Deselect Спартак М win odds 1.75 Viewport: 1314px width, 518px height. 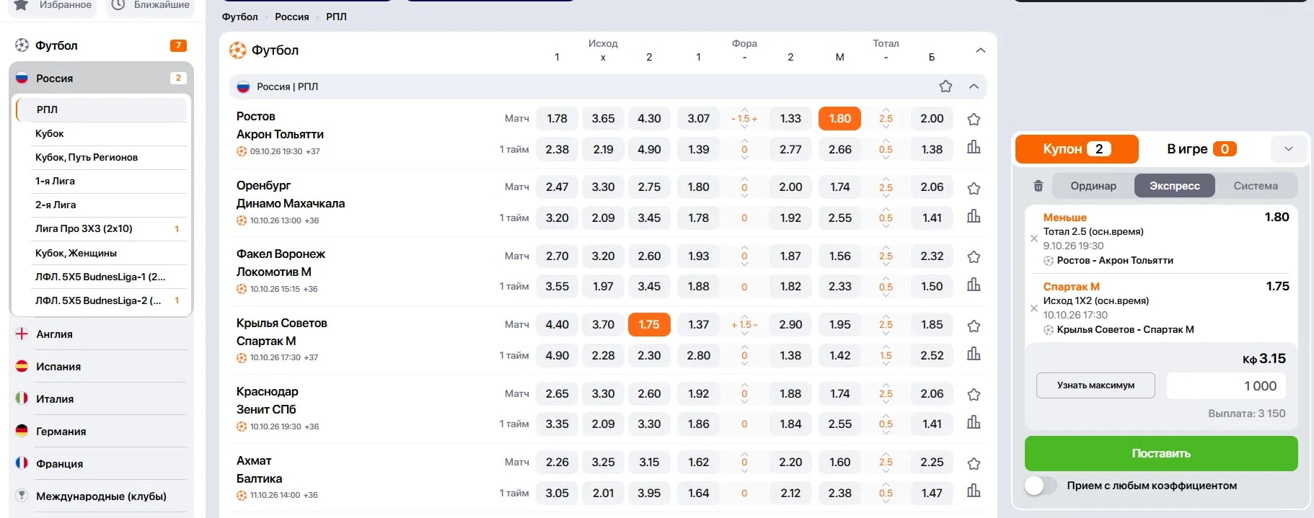[x=649, y=325]
